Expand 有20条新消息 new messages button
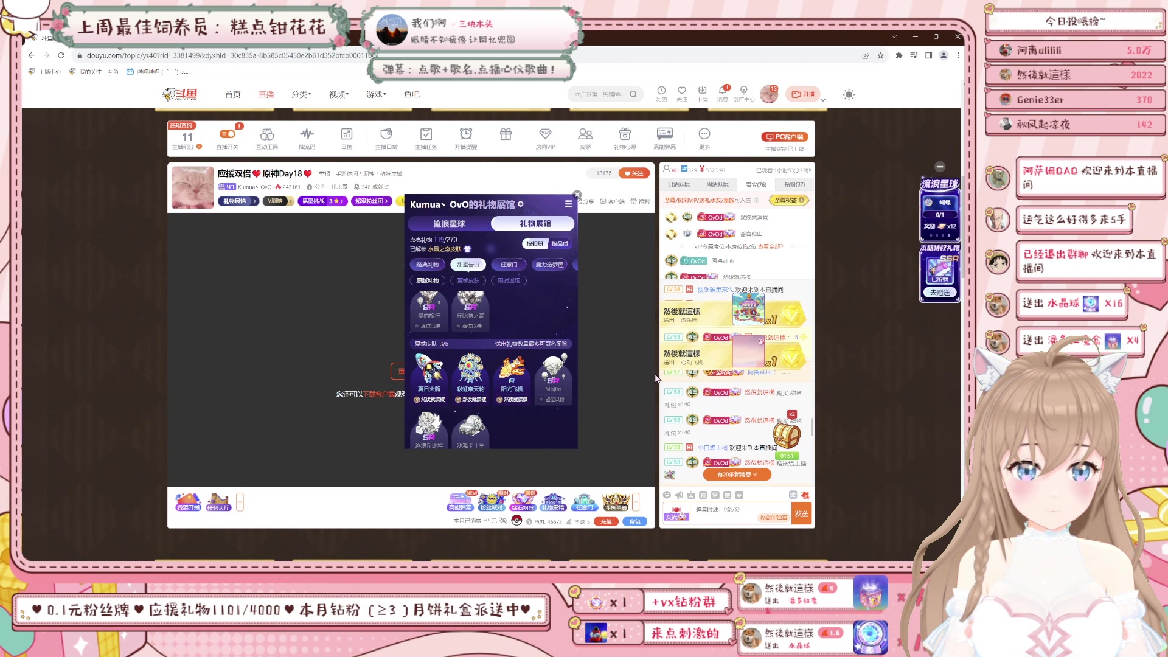This screenshot has width=1168, height=657. click(737, 474)
